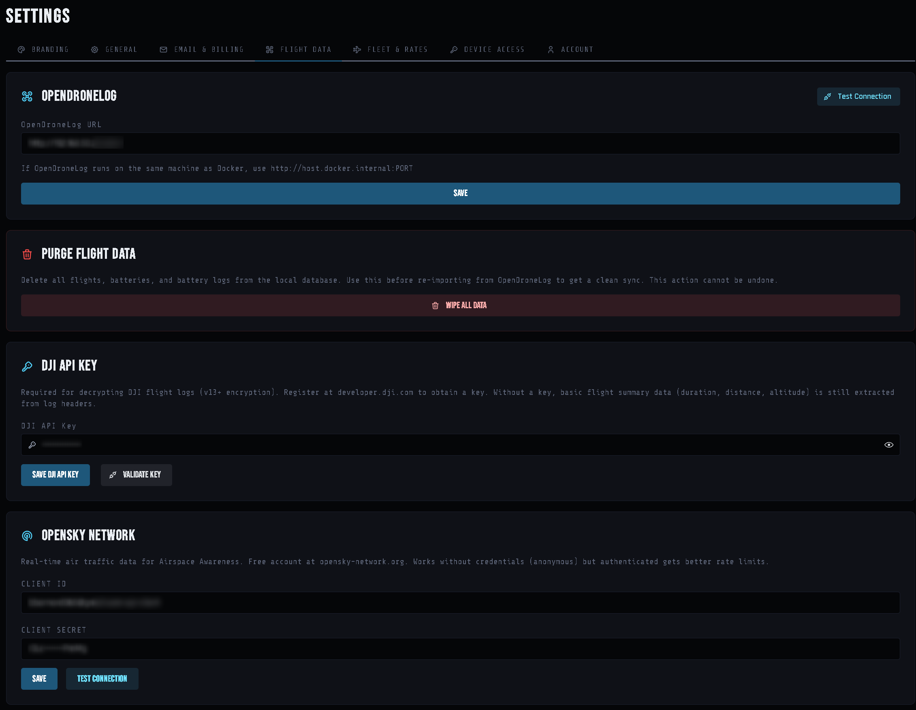Click the host.docker.internal hint text
916x710 pixels.
(x=217, y=168)
